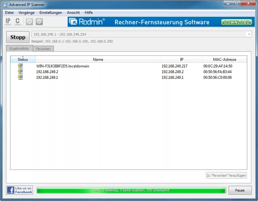Click the second power toolbar button
Screen dimensions: 258x201
[39, 22]
